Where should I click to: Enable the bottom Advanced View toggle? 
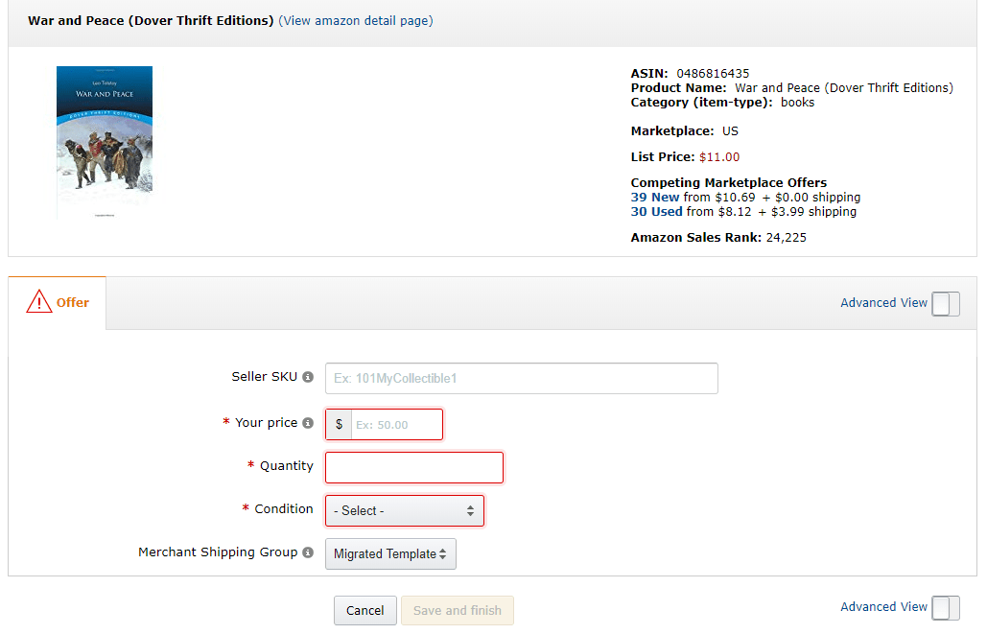point(946,607)
